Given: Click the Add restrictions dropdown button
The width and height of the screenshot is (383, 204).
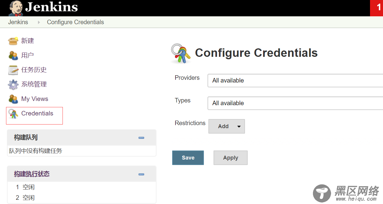Looking at the screenshot, I should 227,126.
